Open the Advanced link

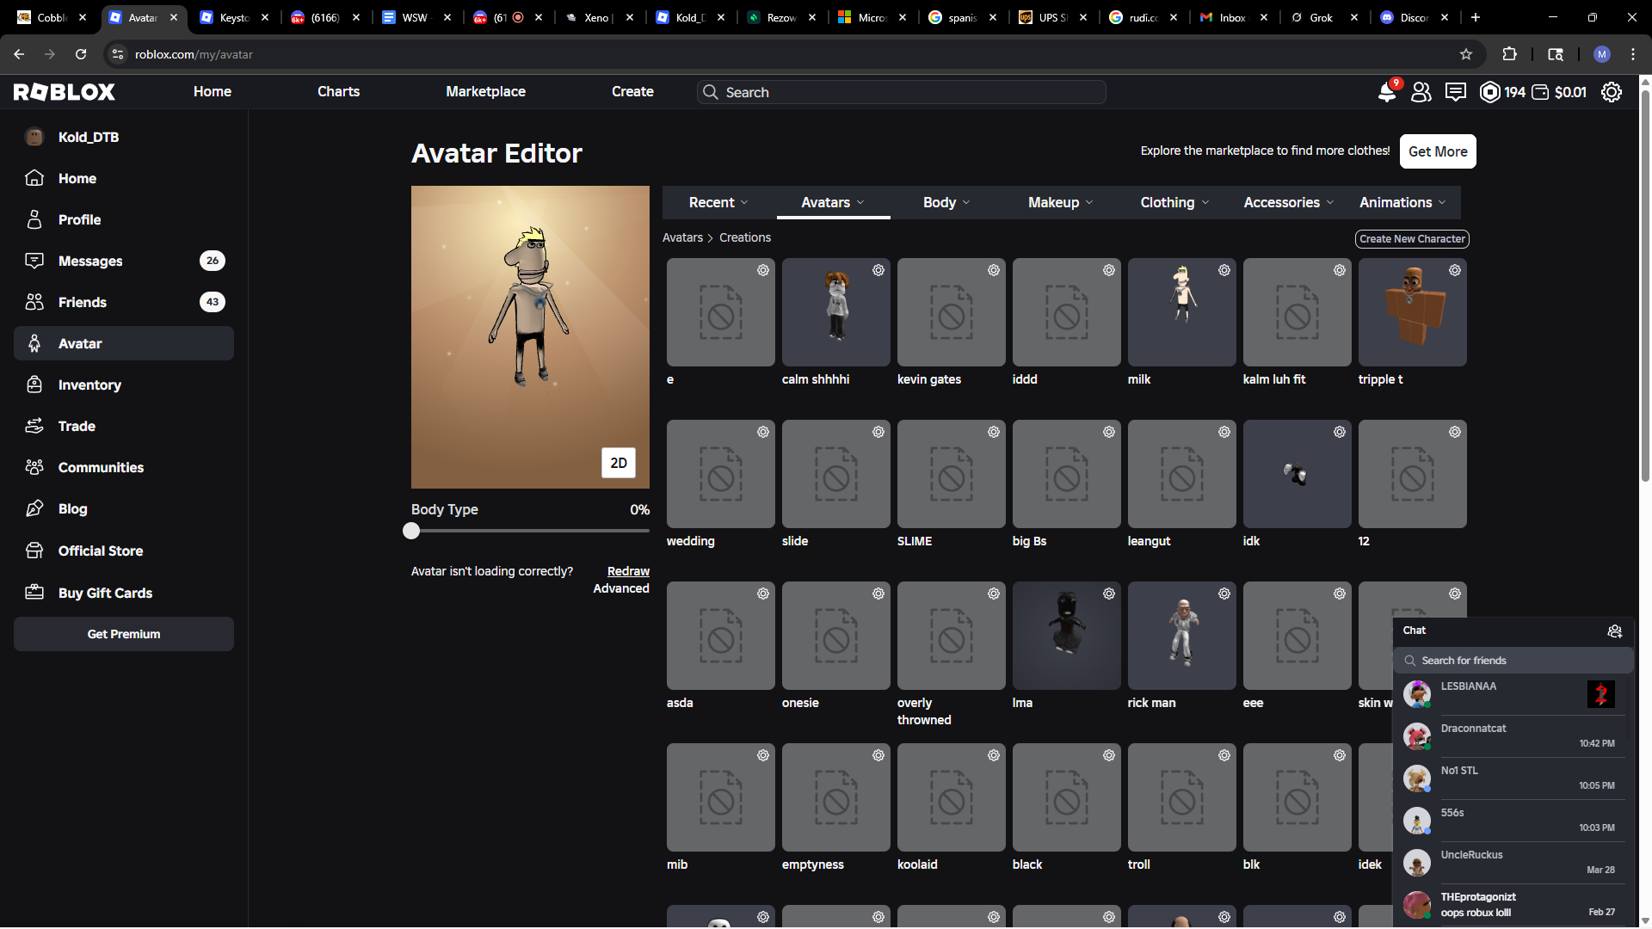pyautogui.click(x=621, y=588)
